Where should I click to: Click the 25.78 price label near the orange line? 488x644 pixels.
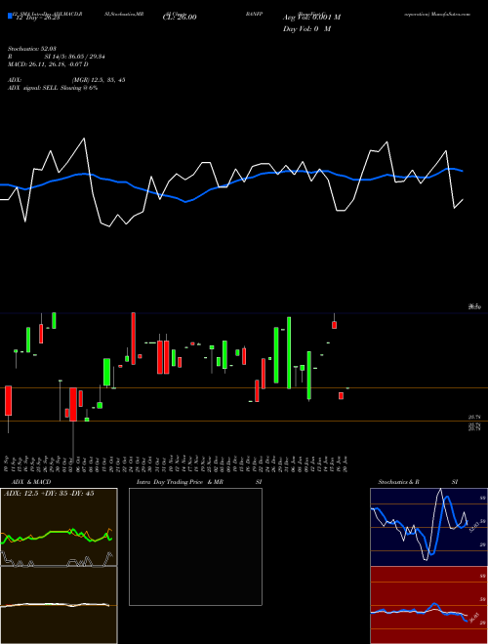474,417
